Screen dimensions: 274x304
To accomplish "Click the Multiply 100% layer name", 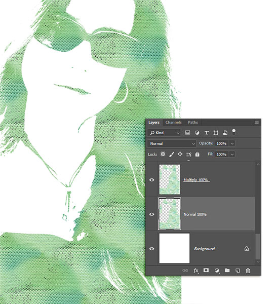I will (x=197, y=180).
